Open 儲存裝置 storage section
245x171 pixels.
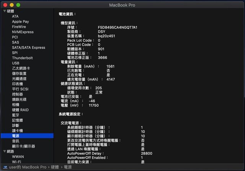point(19,74)
